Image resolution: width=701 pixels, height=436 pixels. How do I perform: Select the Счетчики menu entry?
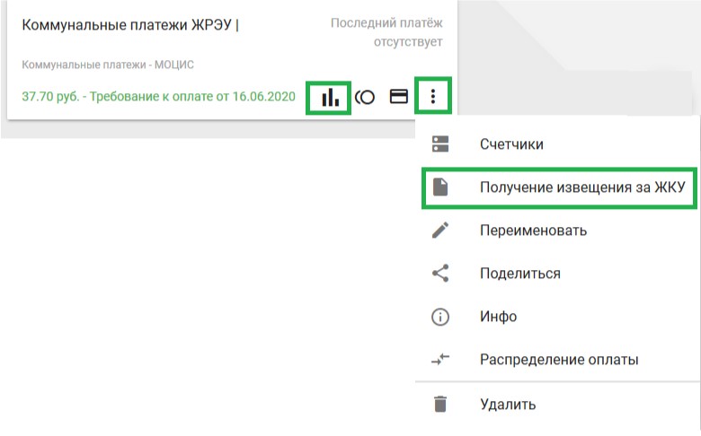point(510,144)
